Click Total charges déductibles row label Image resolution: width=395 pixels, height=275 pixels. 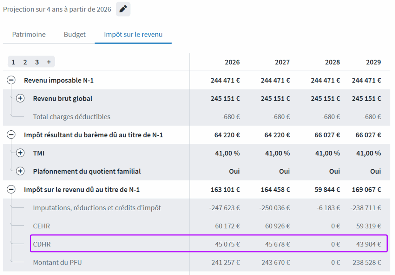tap(71, 116)
